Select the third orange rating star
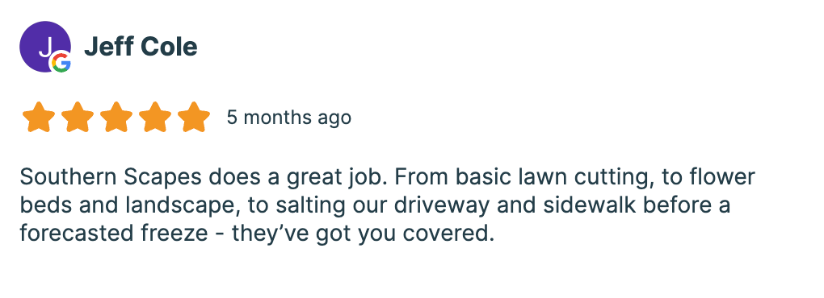 point(116,118)
